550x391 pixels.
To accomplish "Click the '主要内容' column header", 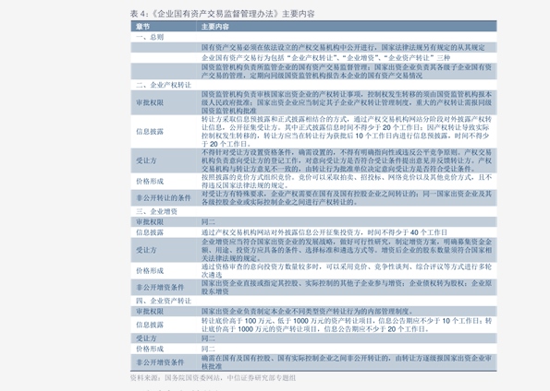I will [x=215, y=27].
